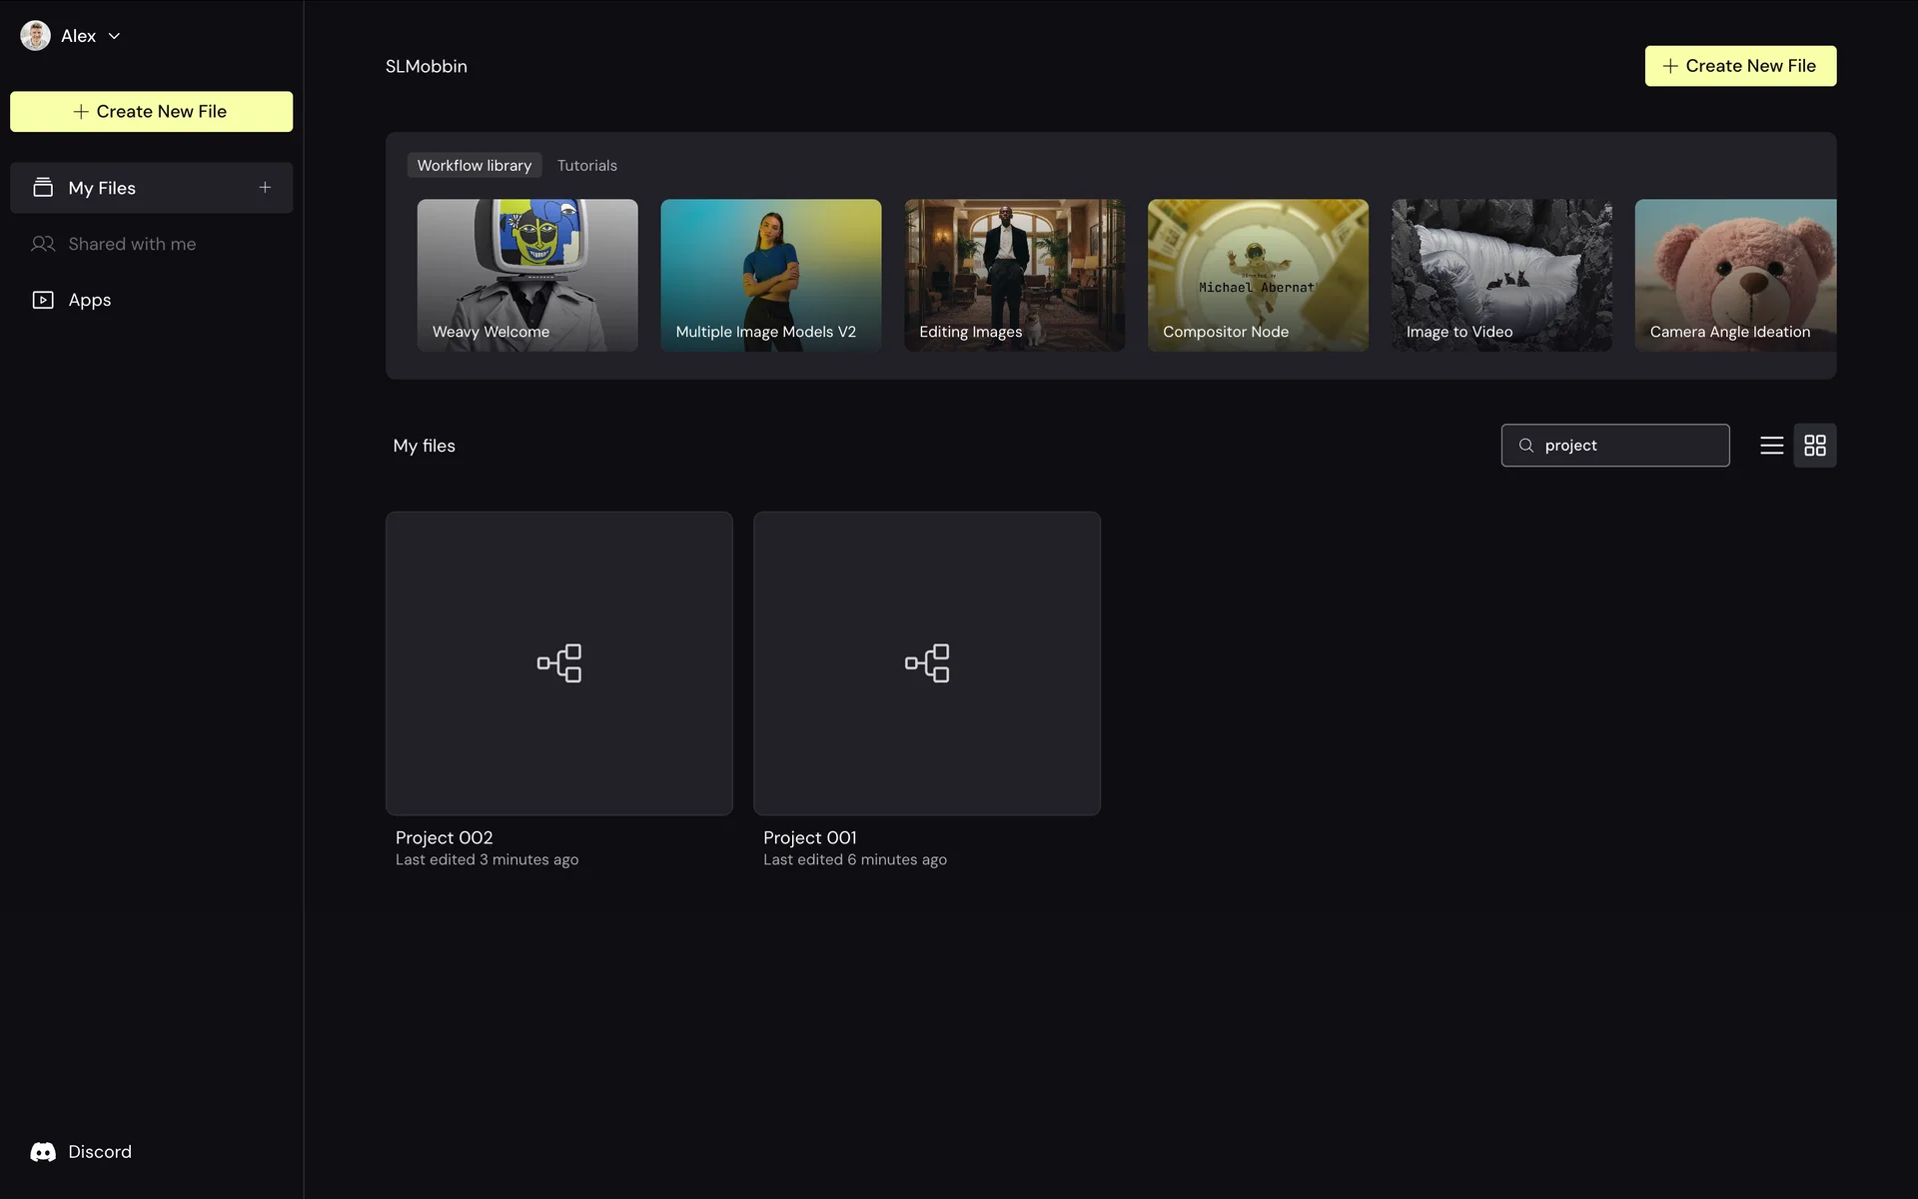Click Project 001 workflow node icon
The height and width of the screenshot is (1199, 1918).
pos(927,663)
